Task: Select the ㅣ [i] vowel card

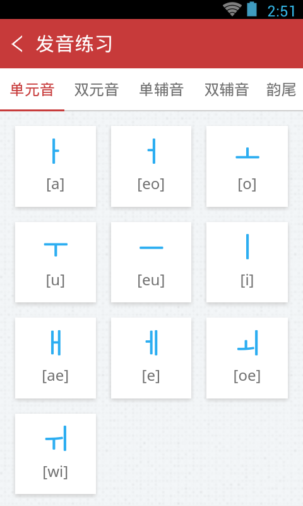Action: coord(247,262)
